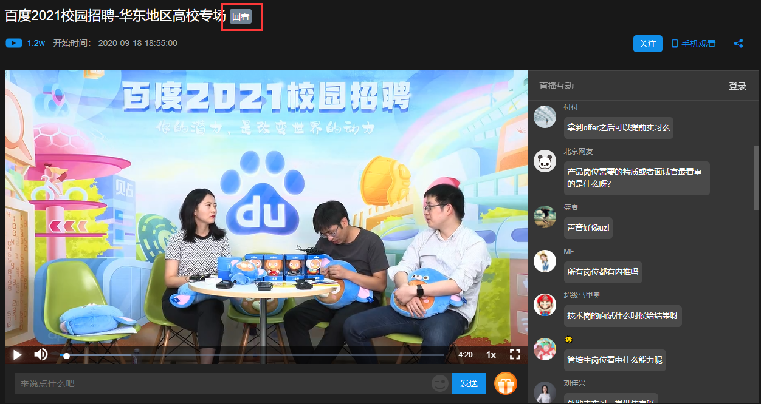761x404 pixels.
Task: Click the page title 百度2021校园招聘-华东地区高校专场
Action: point(115,16)
